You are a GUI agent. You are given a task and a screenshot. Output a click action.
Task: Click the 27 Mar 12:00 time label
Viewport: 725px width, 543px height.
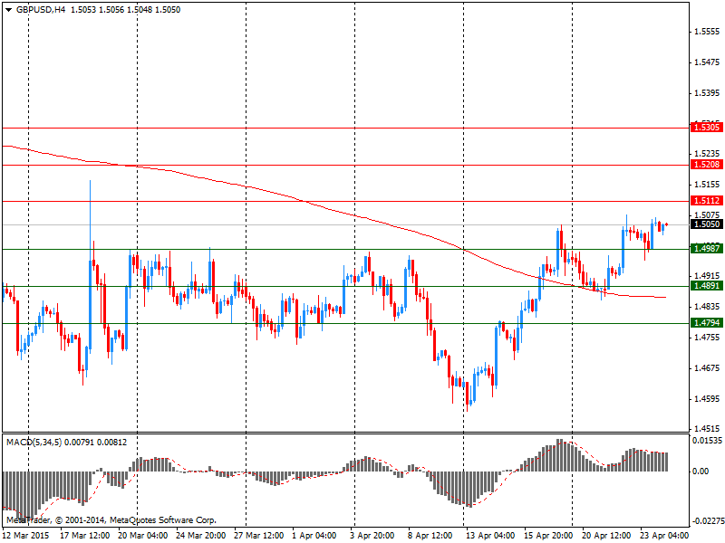(259, 536)
